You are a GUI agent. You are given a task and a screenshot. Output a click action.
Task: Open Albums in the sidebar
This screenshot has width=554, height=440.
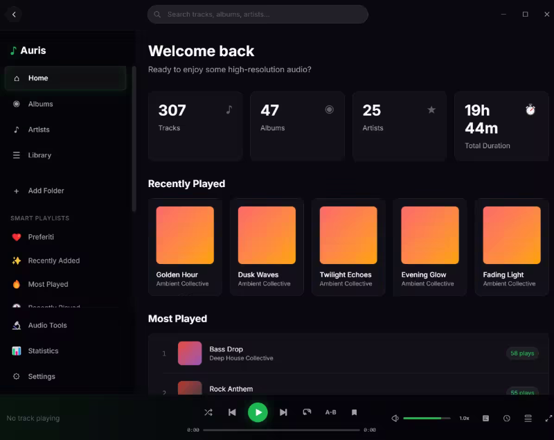(x=40, y=104)
